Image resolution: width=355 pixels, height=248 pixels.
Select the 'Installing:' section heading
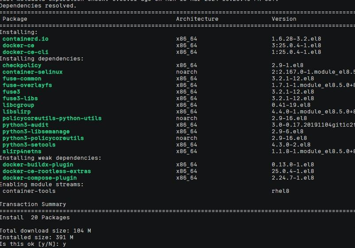point(19,32)
